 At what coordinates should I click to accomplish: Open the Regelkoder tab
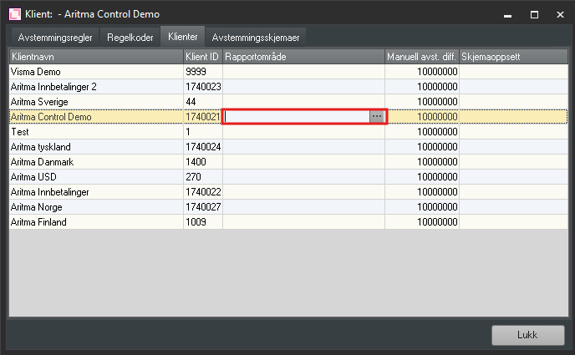[x=130, y=38]
